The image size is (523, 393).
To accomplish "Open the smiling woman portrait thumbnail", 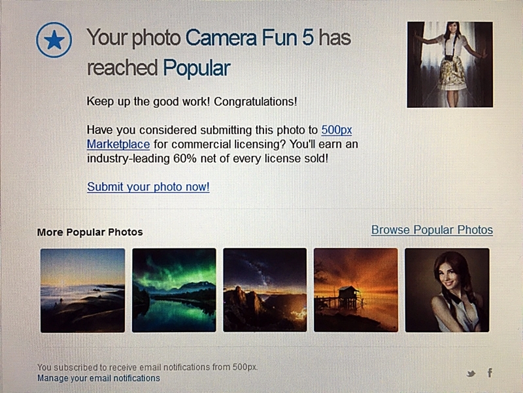I will pos(447,290).
